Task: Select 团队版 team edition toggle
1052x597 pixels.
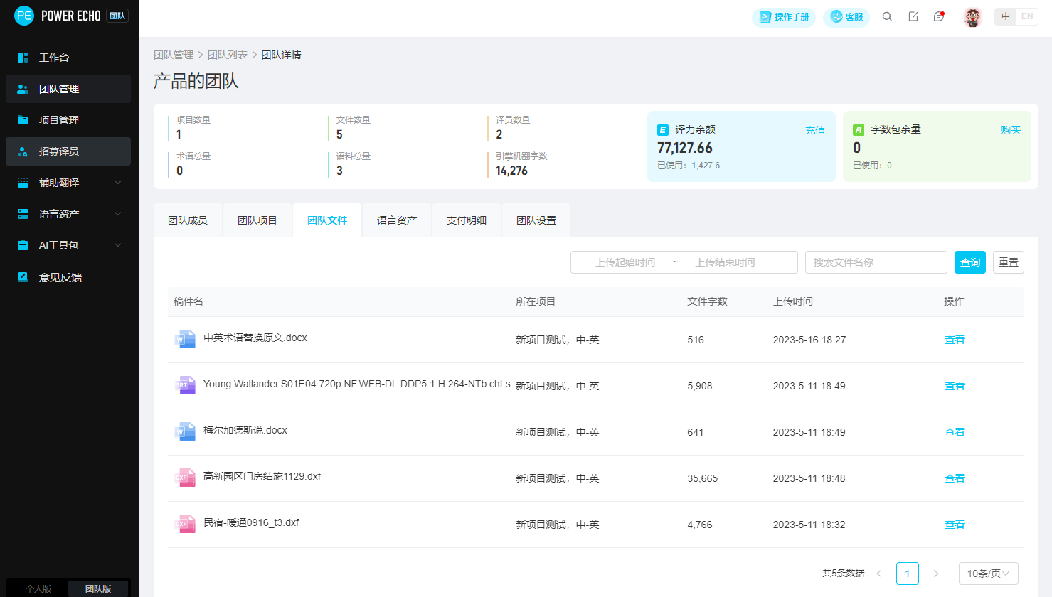Action: click(x=98, y=588)
